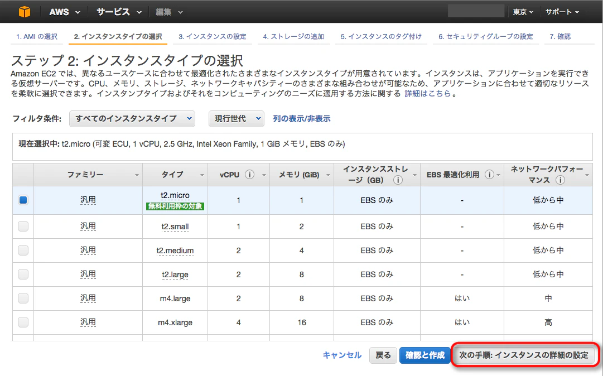Show network performance info icon
The height and width of the screenshot is (376, 603).
coord(560,180)
